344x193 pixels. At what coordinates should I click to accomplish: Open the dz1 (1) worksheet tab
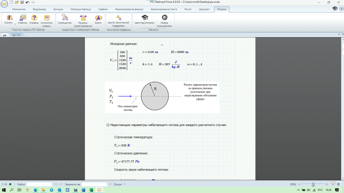tap(16, 35)
